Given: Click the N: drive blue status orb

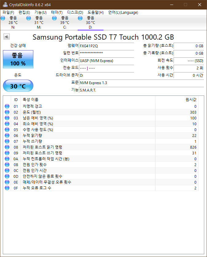Looking at the screenshot, I should [x=3, y=18].
